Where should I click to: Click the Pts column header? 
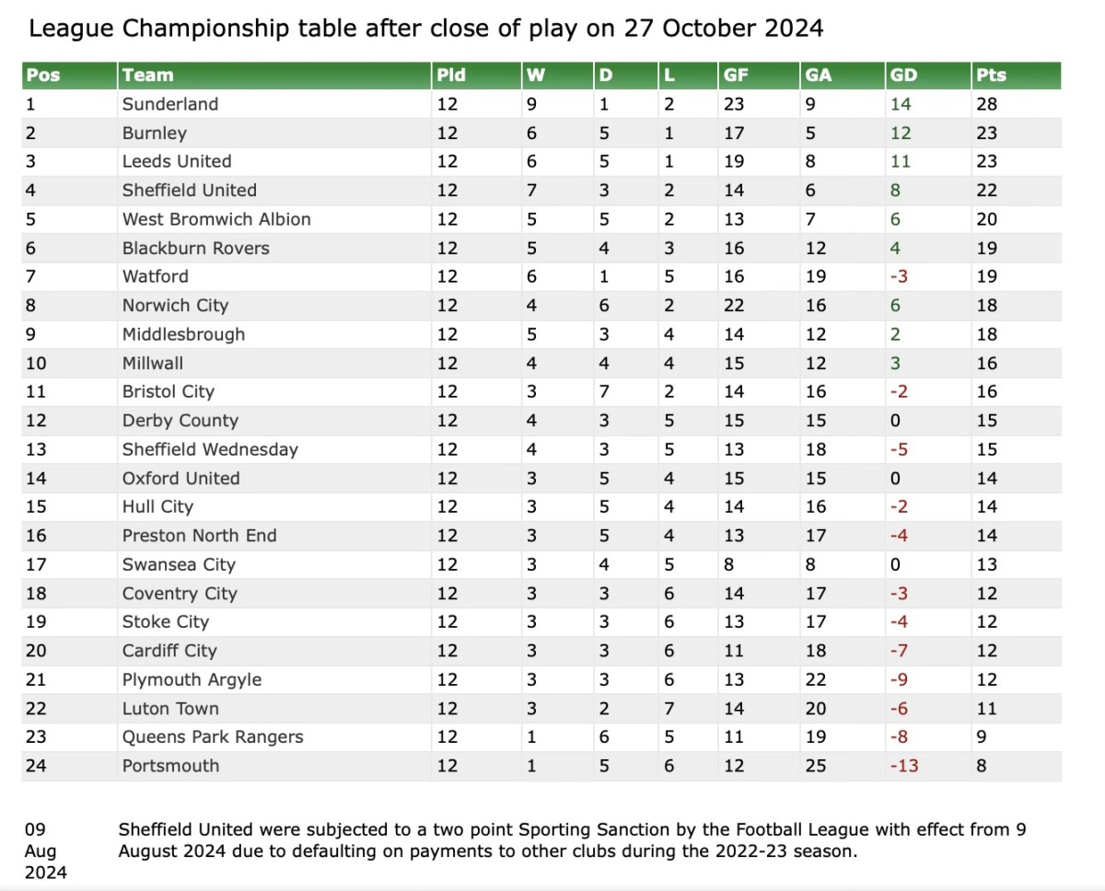pyautogui.click(x=991, y=75)
